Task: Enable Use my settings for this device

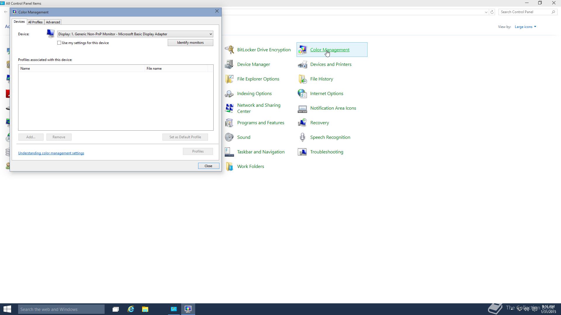Action: pos(59,43)
